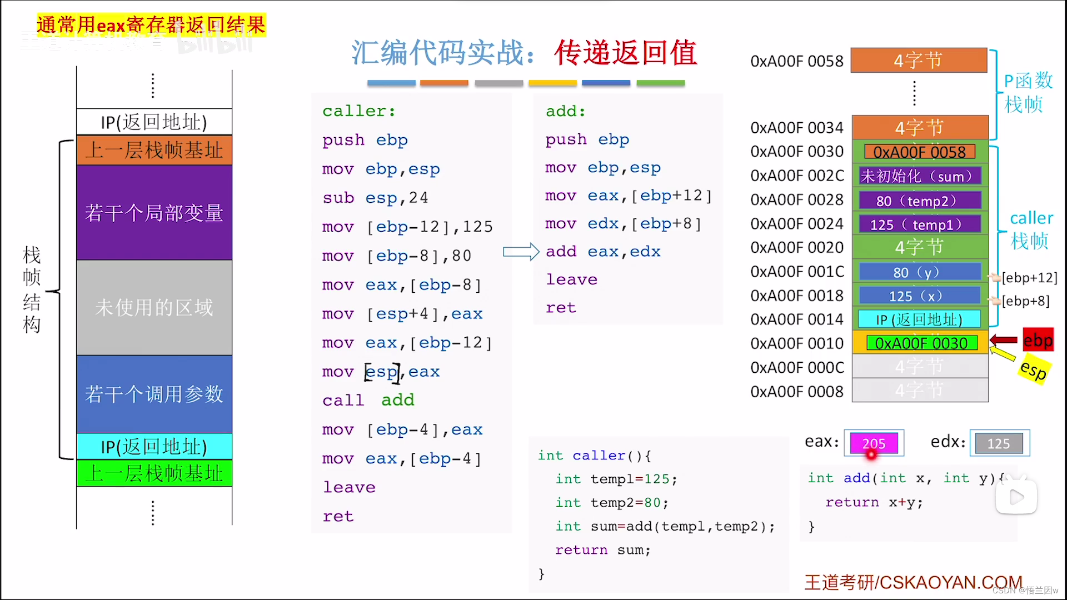The width and height of the screenshot is (1067, 600).
Task: Click the yellow eax highlight banner
Action: pos(151,25)
